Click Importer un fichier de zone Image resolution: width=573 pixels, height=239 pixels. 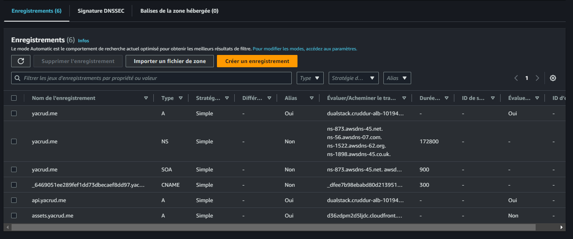(170, 61)
